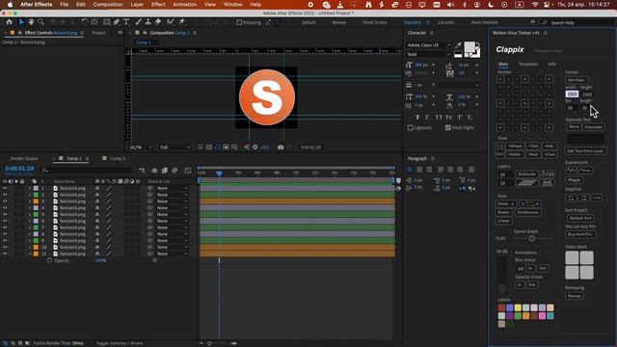Open Parent & Link dropdown for layer 1
The width and height of the screenshot is (617, 347).
[x=172, y=189]
